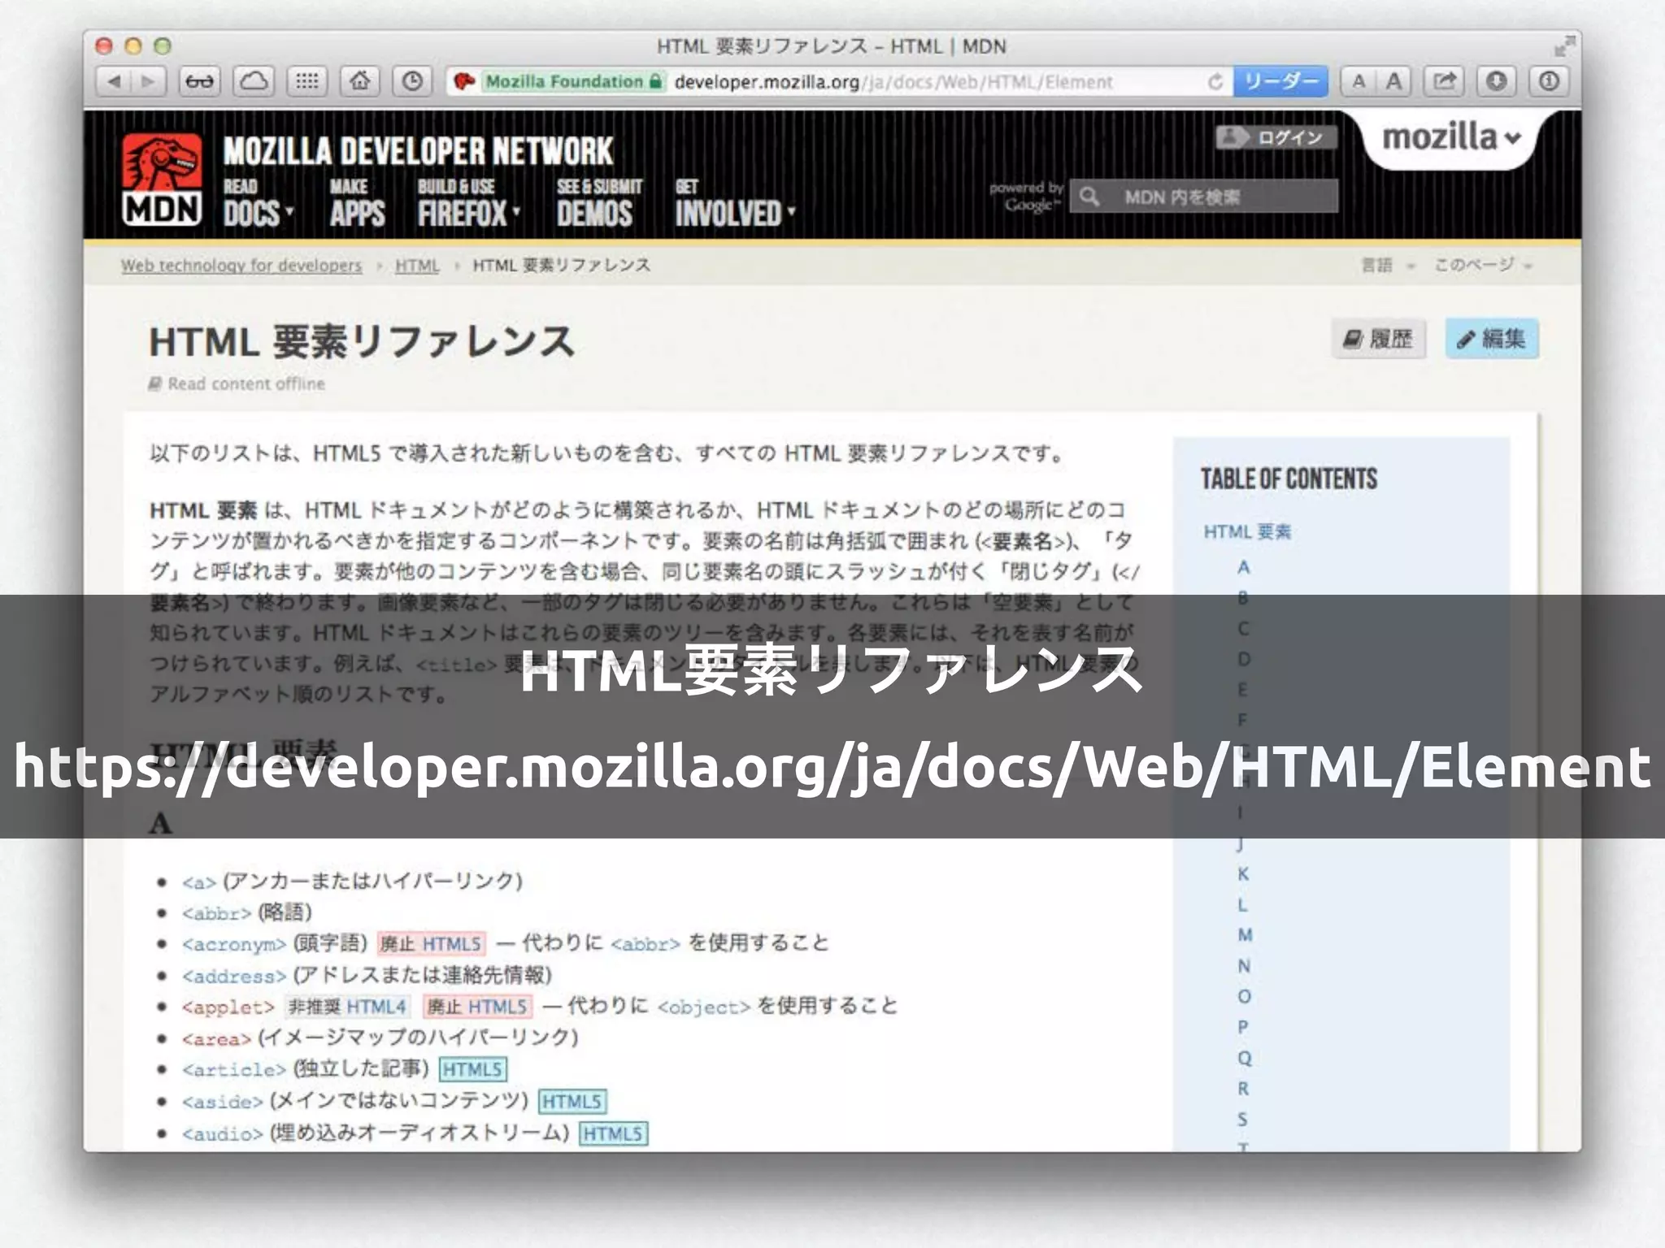Click the search magnifier icon
1665x1248 pixels.
pos(1089,197)
